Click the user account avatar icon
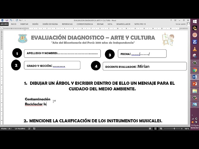This screenshot has height=149, width=199. pos(188,24)
